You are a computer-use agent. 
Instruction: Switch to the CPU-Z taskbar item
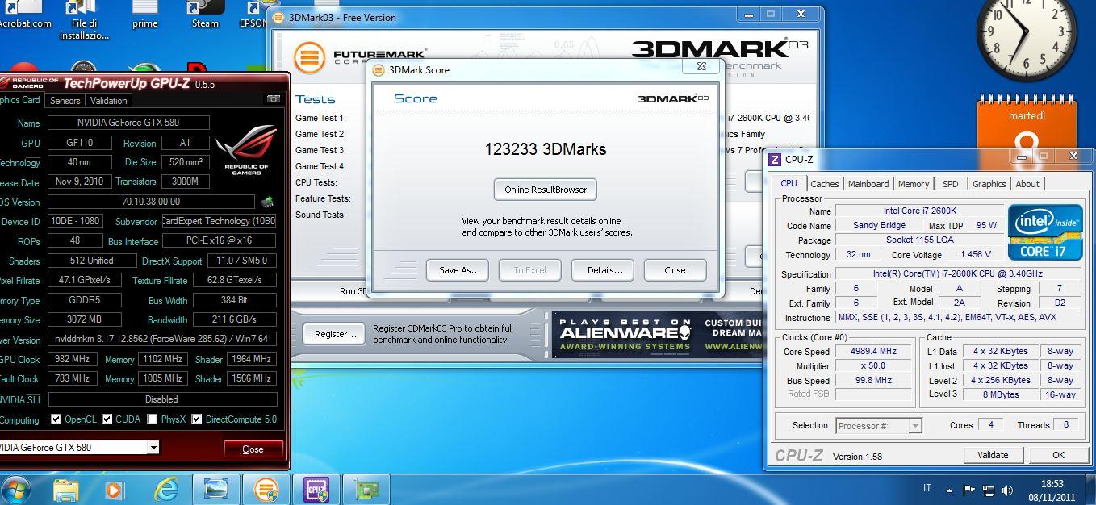(316, 490)
